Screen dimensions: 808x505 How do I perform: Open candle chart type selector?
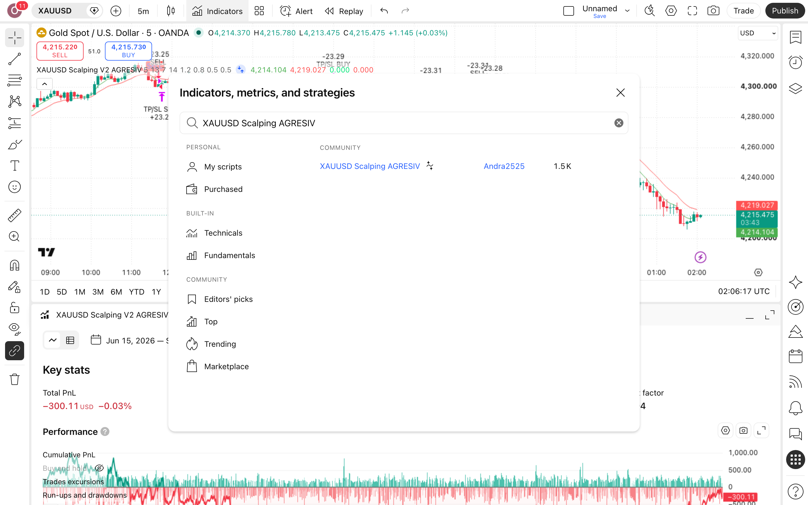[171, 11]
